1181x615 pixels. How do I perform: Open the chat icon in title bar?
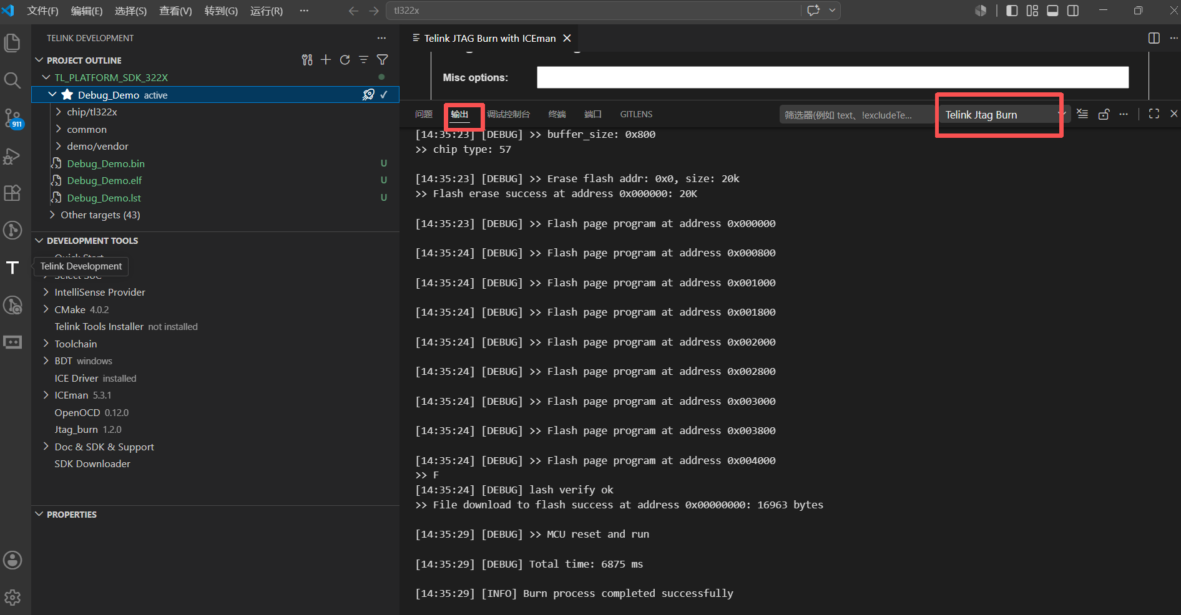point(813,11)
